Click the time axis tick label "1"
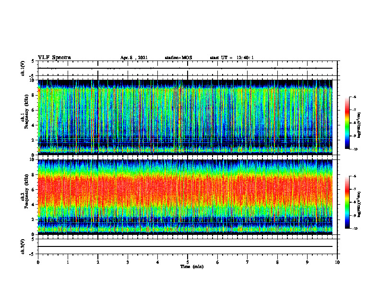This screenshot has height=294, width=380. pyautogui.click(x=68, y=262)
